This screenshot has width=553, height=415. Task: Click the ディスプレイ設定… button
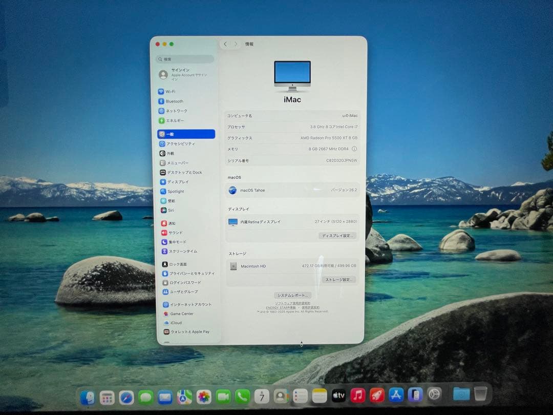[338, 236]
